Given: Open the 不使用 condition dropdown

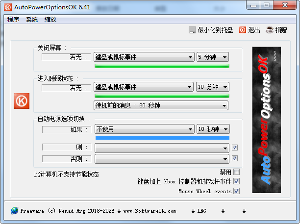Looking at the screenshot, I should click(x=144, y=129).
